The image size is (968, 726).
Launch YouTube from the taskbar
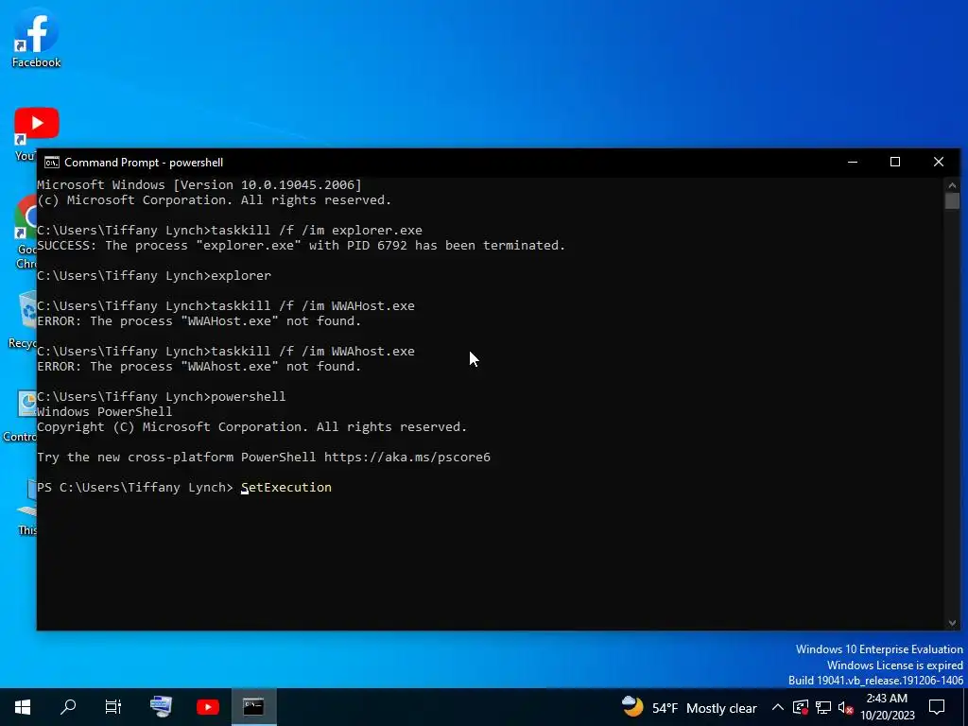[207, 707]
